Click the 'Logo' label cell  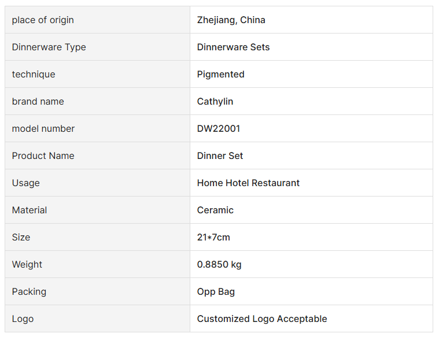23,319
